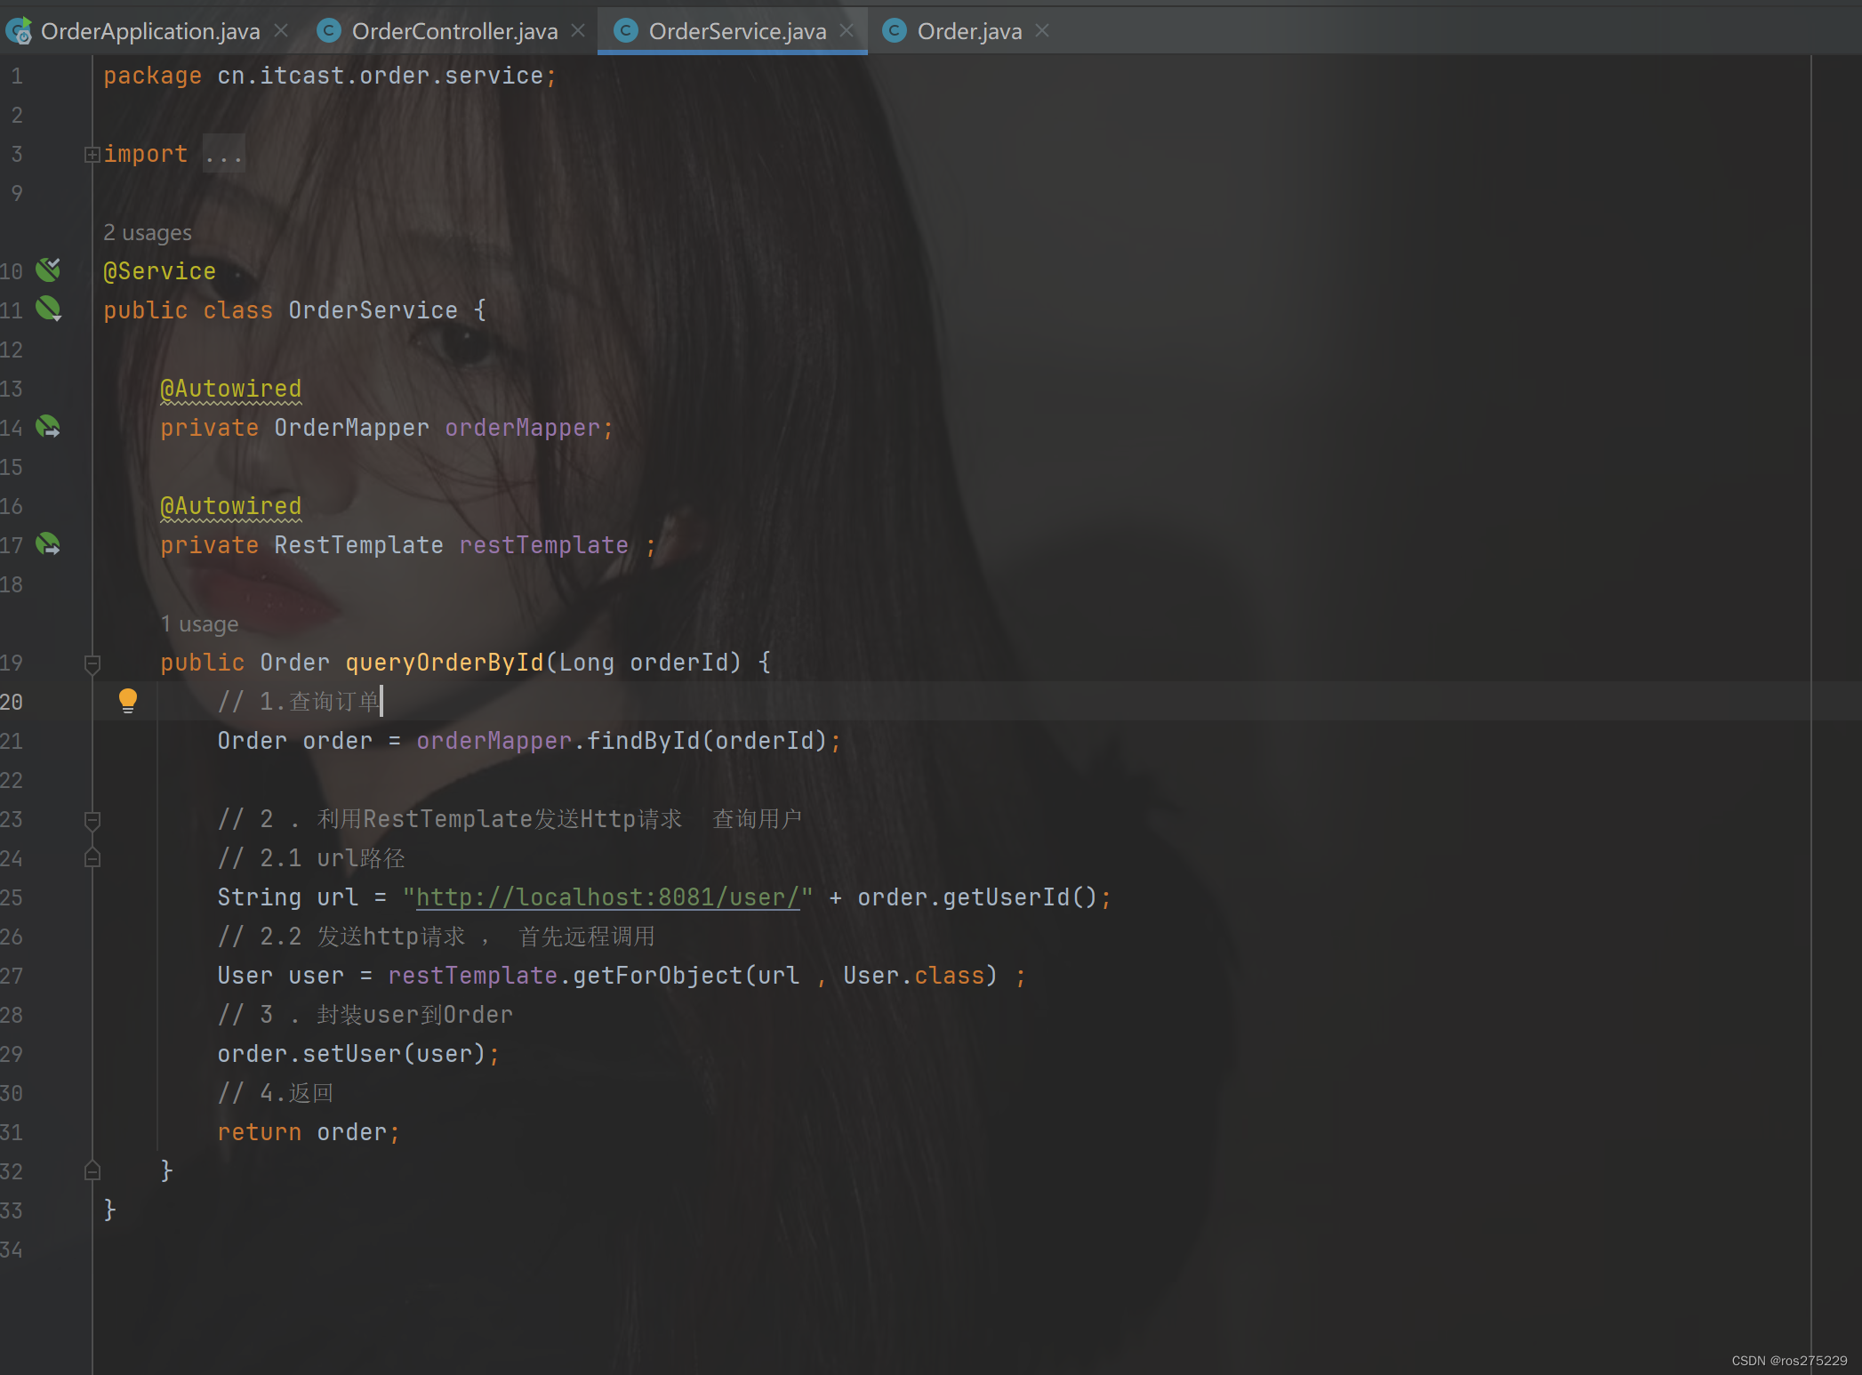
Task: Collapse the comment block at line 23
Action: 92,819
